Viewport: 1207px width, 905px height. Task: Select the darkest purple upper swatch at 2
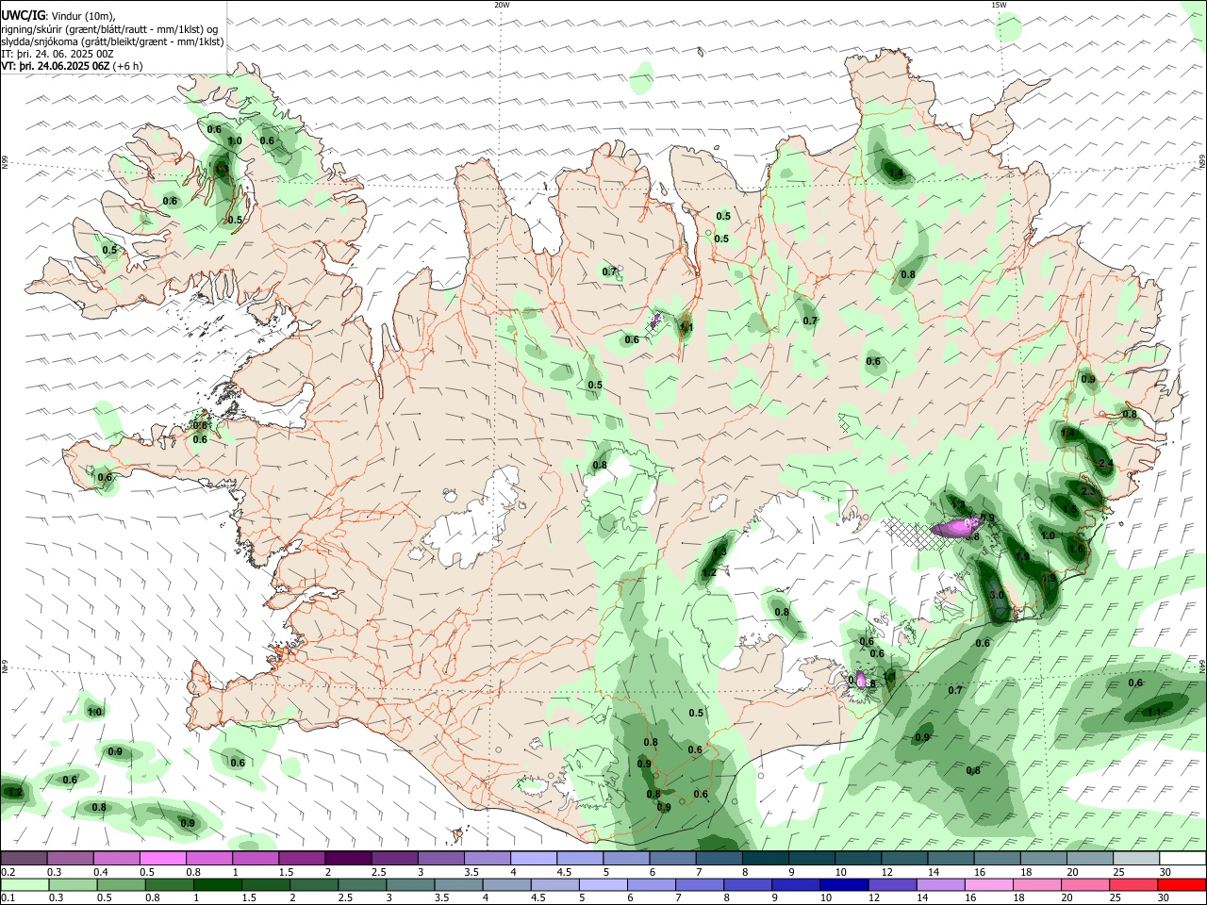[x=348, y=858]
